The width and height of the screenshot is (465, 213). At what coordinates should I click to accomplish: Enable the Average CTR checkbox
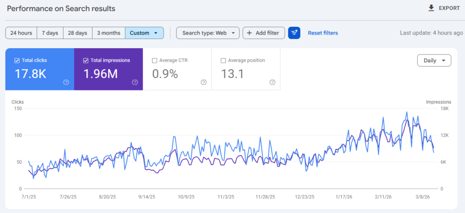click(x=154, y=60)
